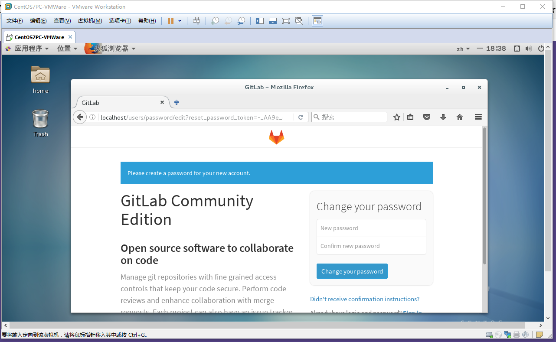Open the home folder desktop icon
This screenshot has height=342, width=556.
[x=40, y=79]
